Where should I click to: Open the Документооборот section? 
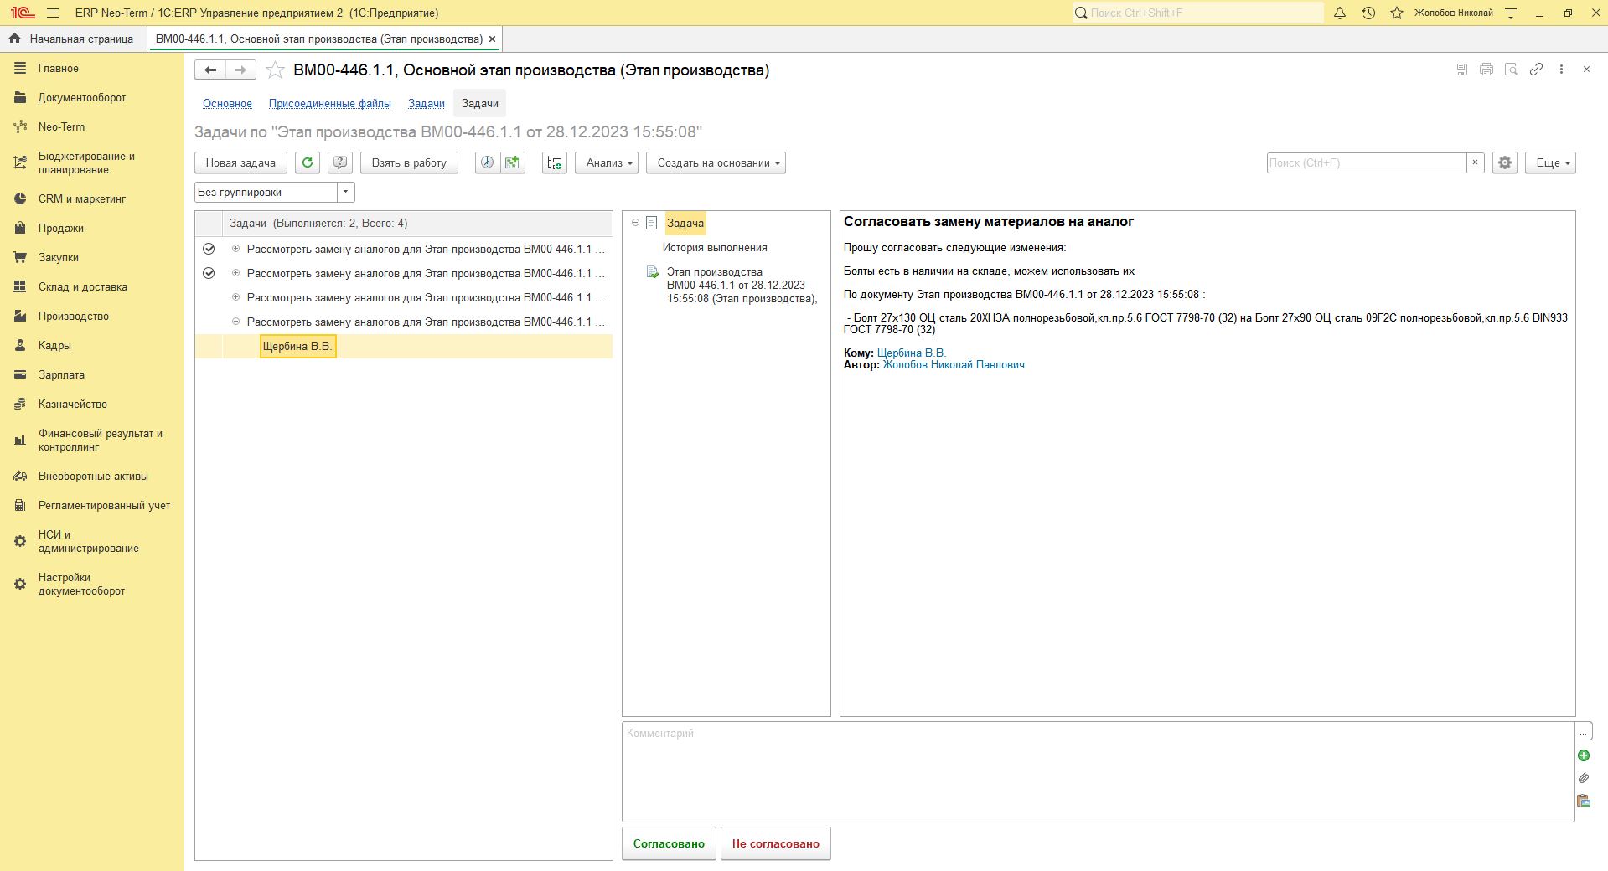pos(82,97)
